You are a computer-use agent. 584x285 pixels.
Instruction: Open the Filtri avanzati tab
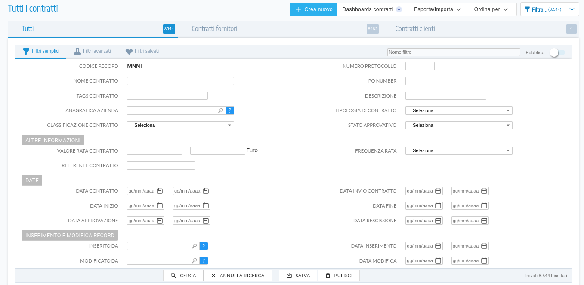tap(93, 51)
